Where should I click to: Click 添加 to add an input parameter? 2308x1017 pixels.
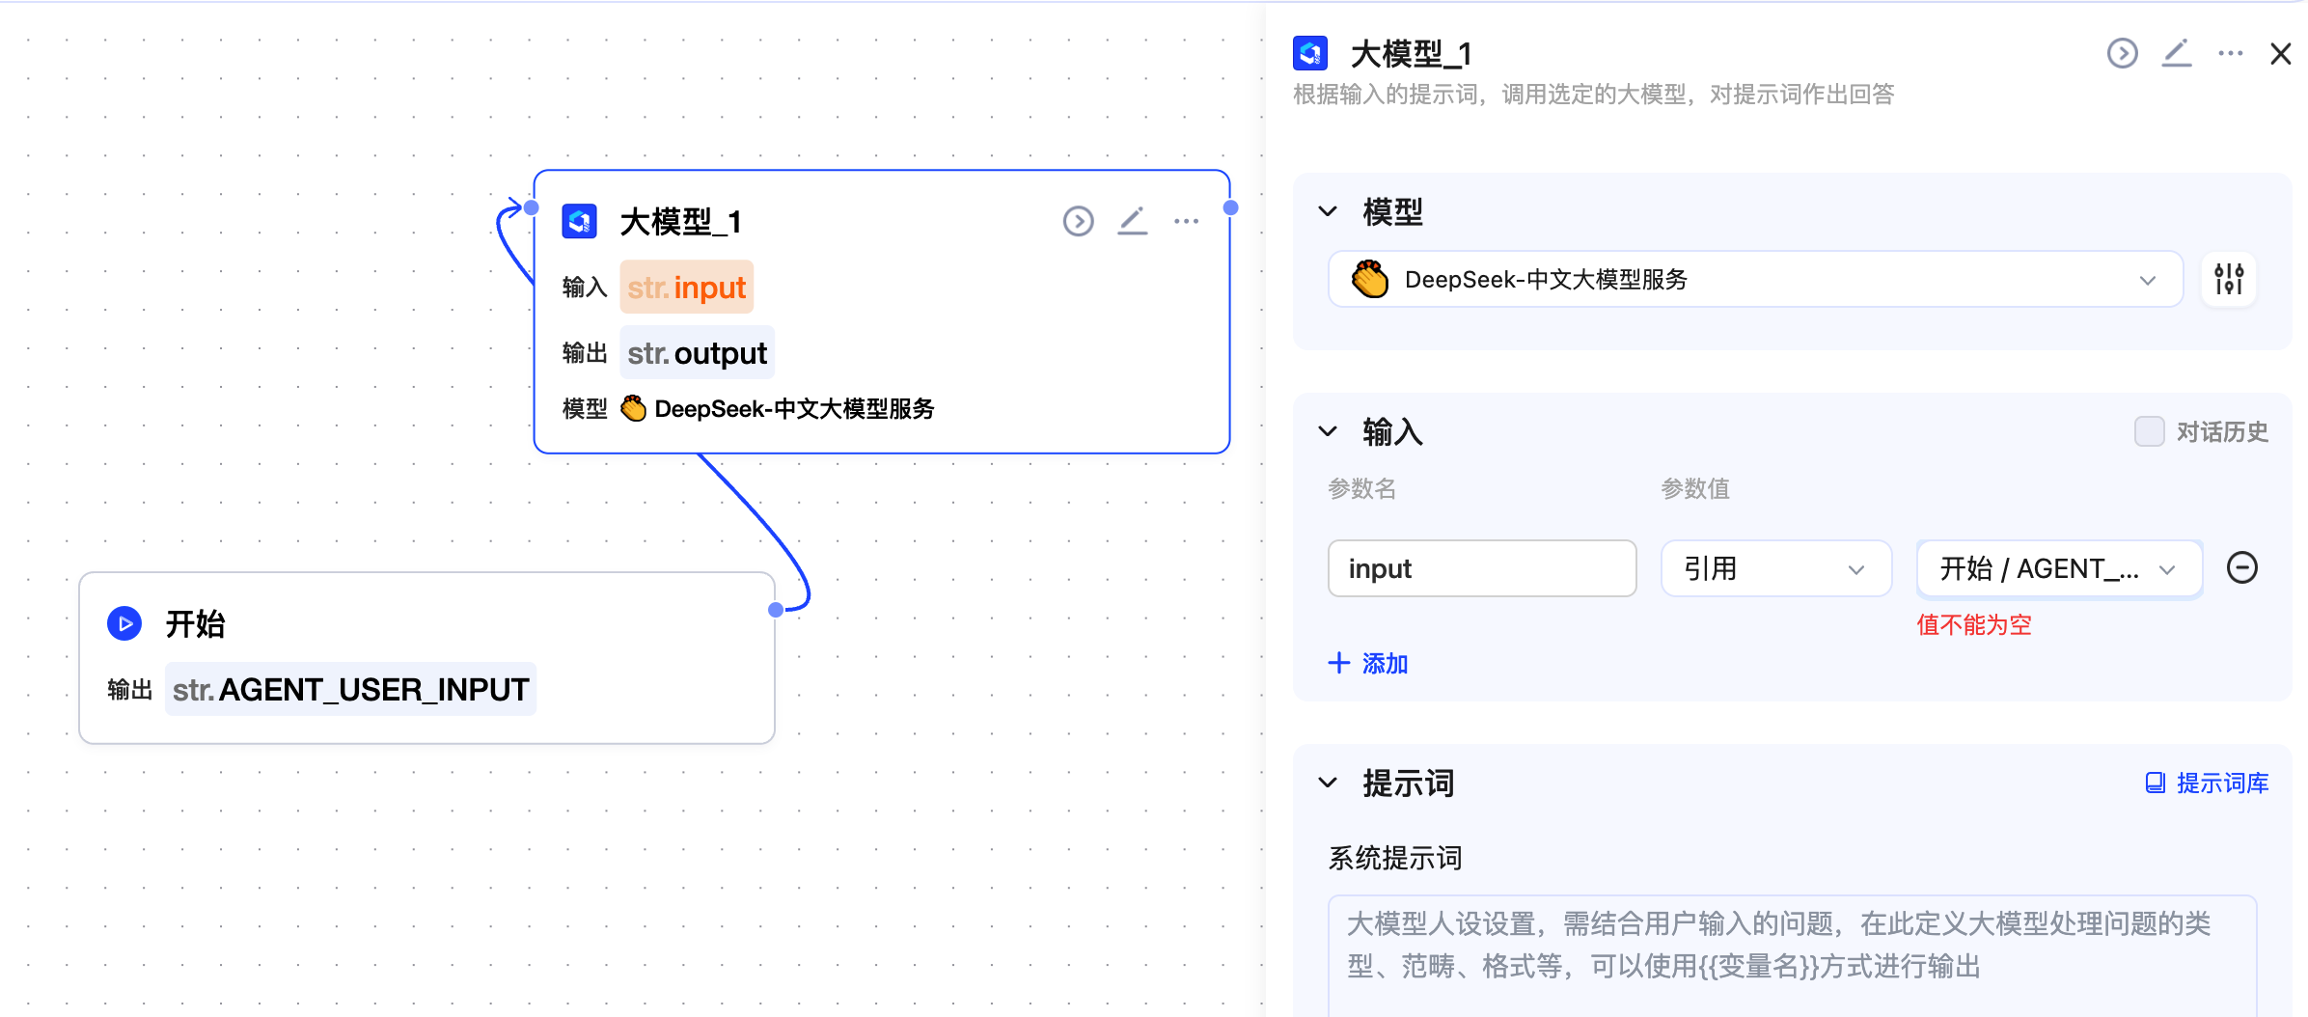[x=1368, y=664]
